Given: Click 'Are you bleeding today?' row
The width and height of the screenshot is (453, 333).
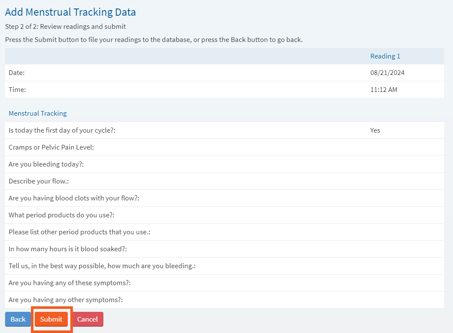Looking at the screenshot, I should point(225,164).
